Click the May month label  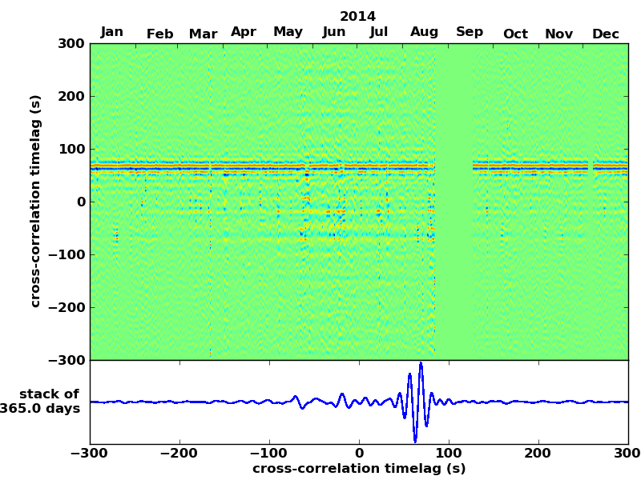pyautogui.click(x=288, y=32)
